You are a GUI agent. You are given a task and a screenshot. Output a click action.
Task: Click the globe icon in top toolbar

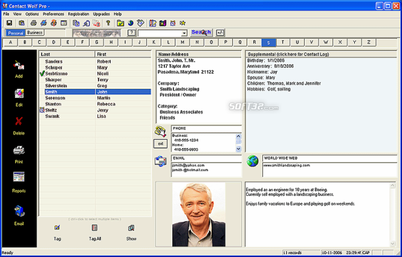pyautogui.click(x=131, y=23)
